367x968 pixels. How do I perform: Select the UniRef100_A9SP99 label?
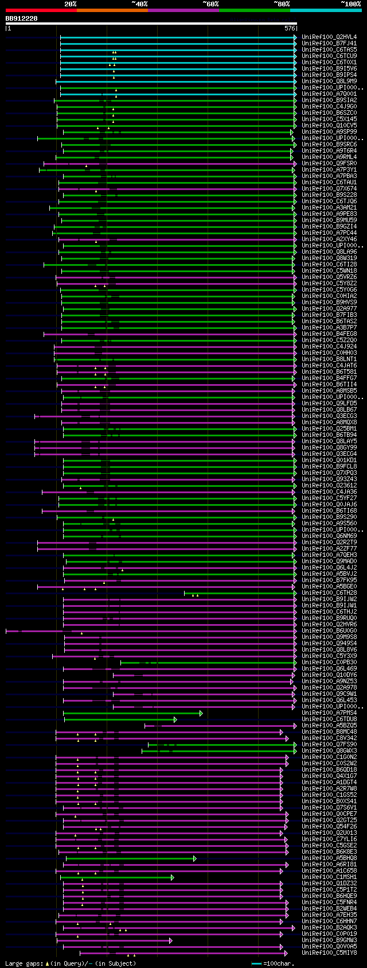(329, 131)
